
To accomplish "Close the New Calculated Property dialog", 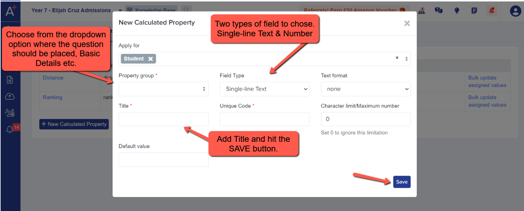I will tap(407, 23).
